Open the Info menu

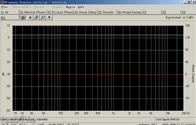click(x=81, y=7)
